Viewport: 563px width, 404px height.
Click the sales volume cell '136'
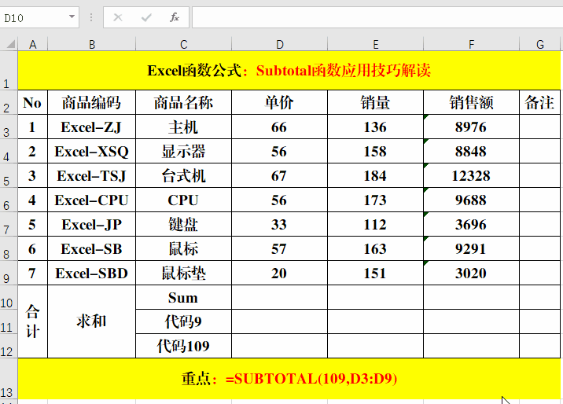375,127
